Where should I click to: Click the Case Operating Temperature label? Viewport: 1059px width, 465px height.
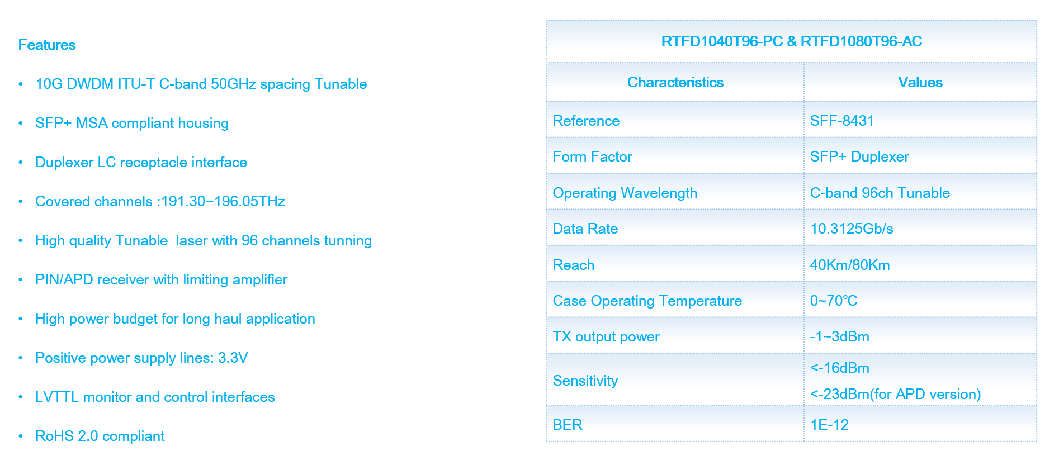click(x=647, y=301)
